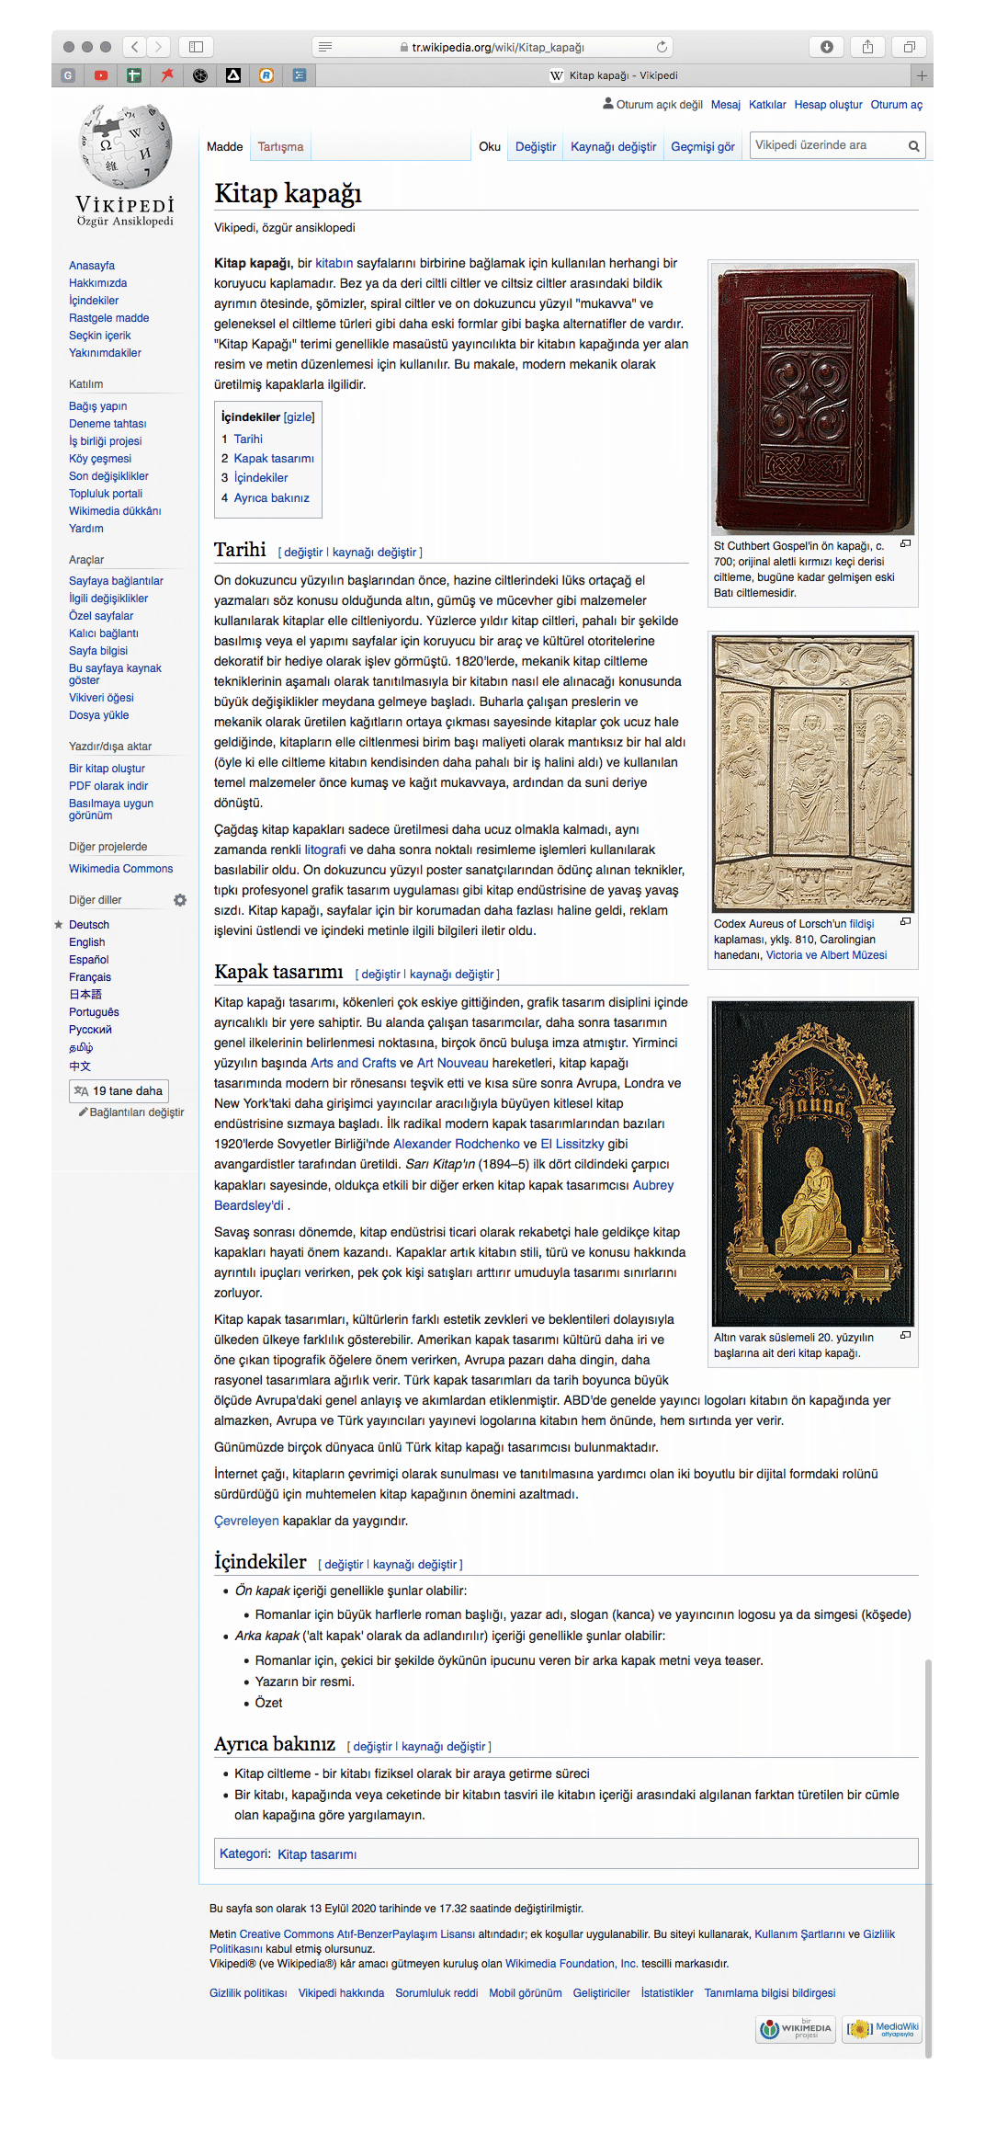The width and height of the screenshot is (985, 2144).
Task: Hide the İçindekiler table of contents
Action: [299, 417]
